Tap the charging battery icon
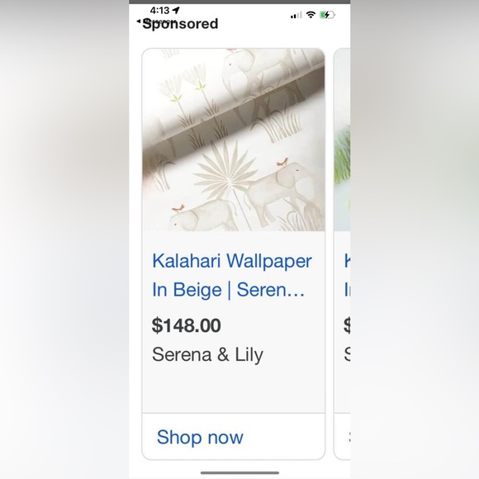Screen dimensions: 479x479 click(327, 15)
